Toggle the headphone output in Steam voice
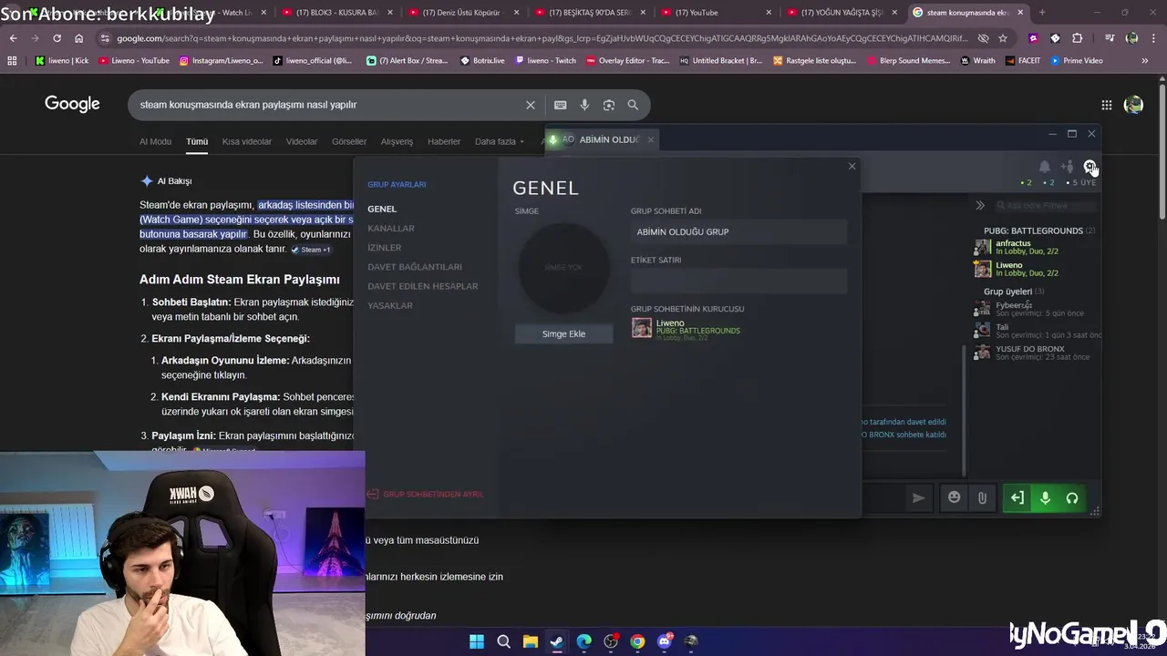Screen dimensions: 1167x656 pyautogui.click(x=1072, y=497)
